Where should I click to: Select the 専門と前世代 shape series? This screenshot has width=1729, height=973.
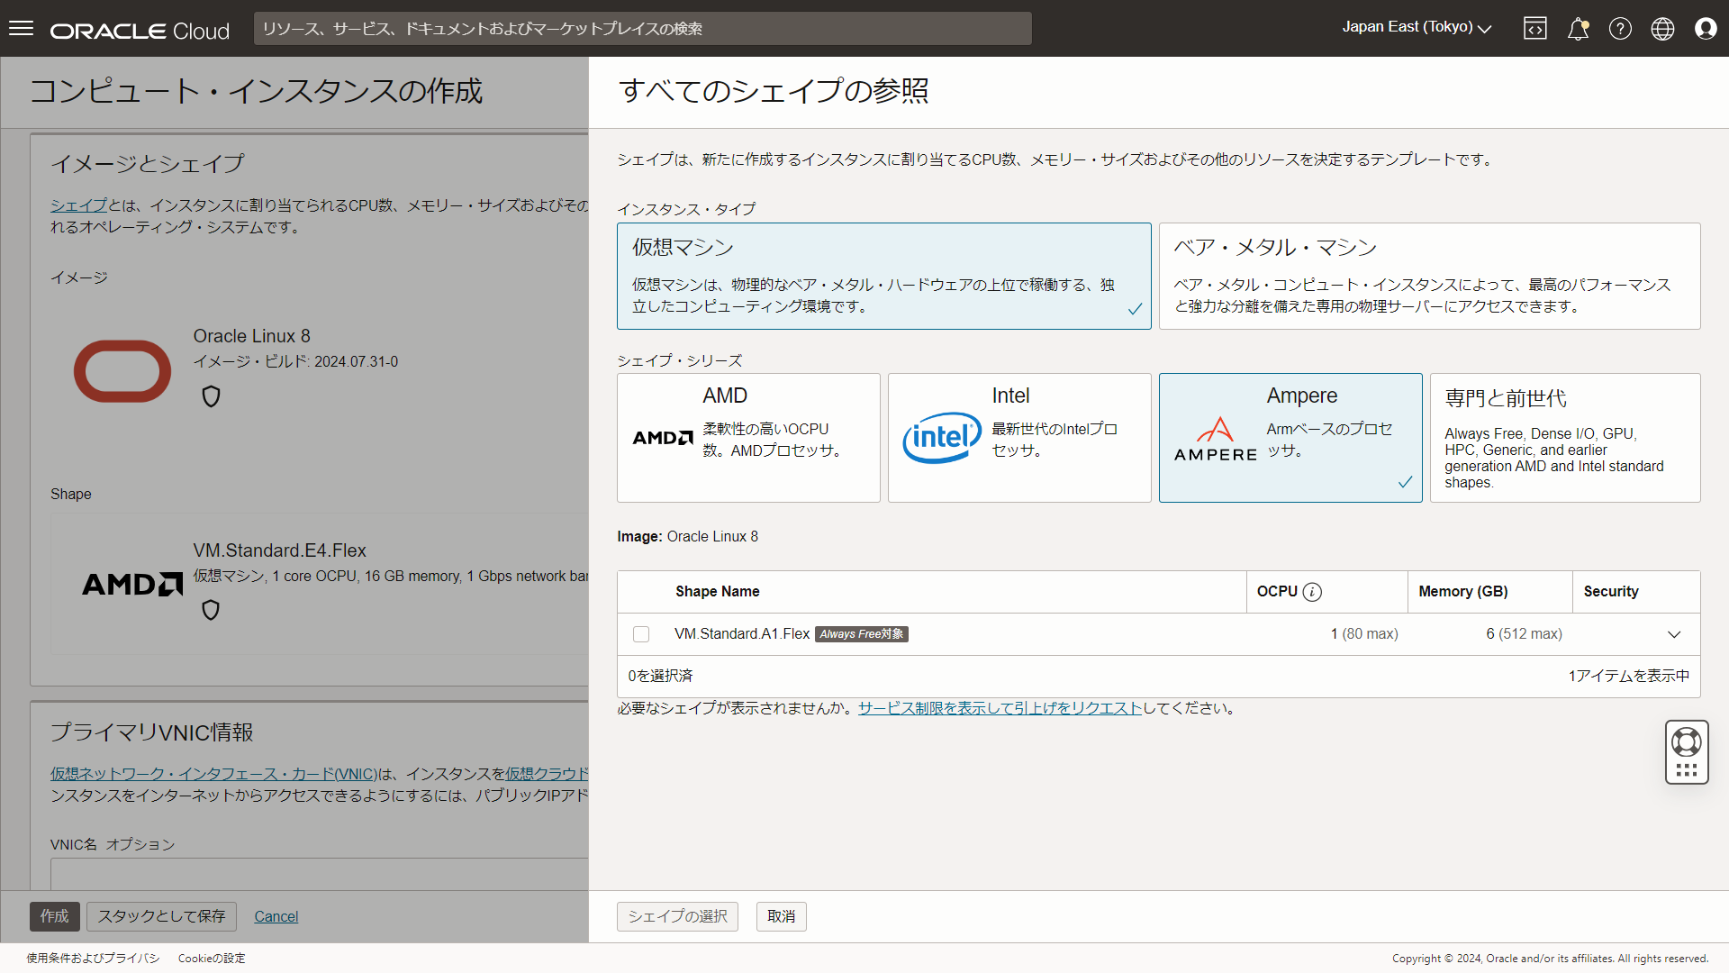click(1564, 438)
